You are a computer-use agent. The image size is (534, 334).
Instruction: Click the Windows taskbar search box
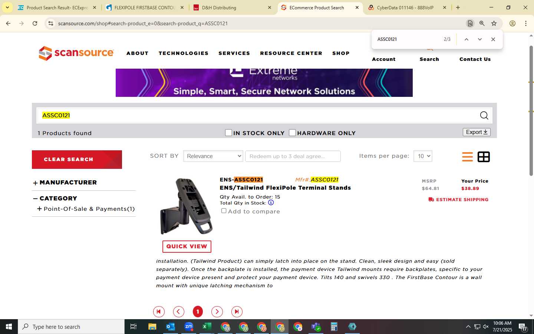click(71, 327)
